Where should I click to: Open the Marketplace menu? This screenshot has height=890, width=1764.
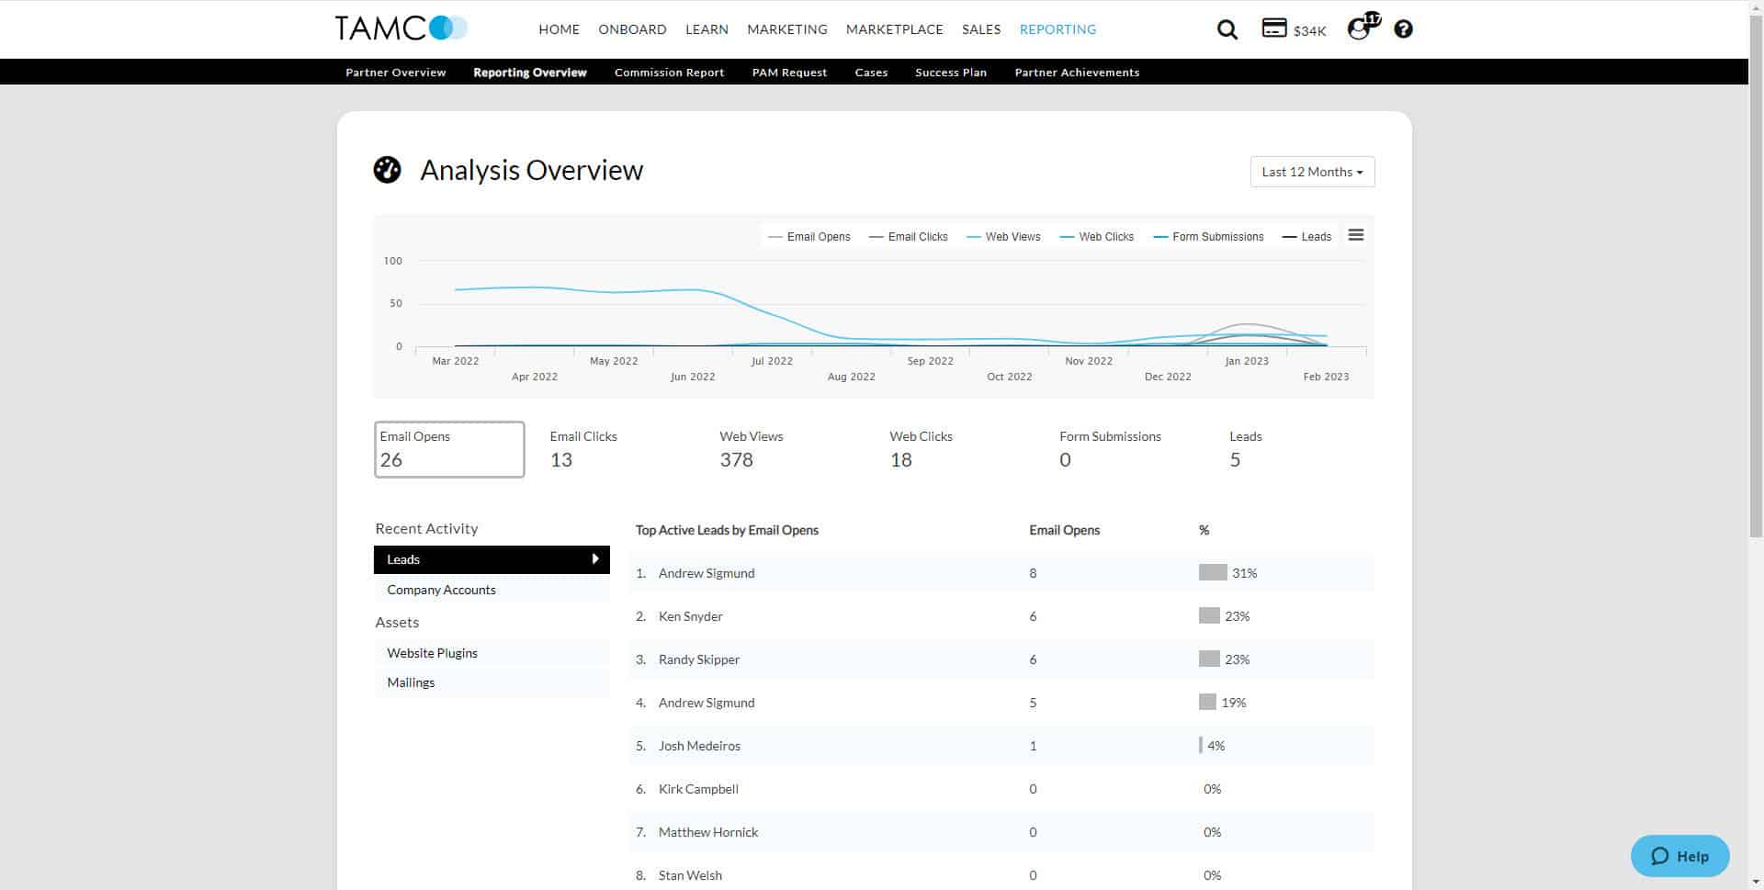[894, 29]
